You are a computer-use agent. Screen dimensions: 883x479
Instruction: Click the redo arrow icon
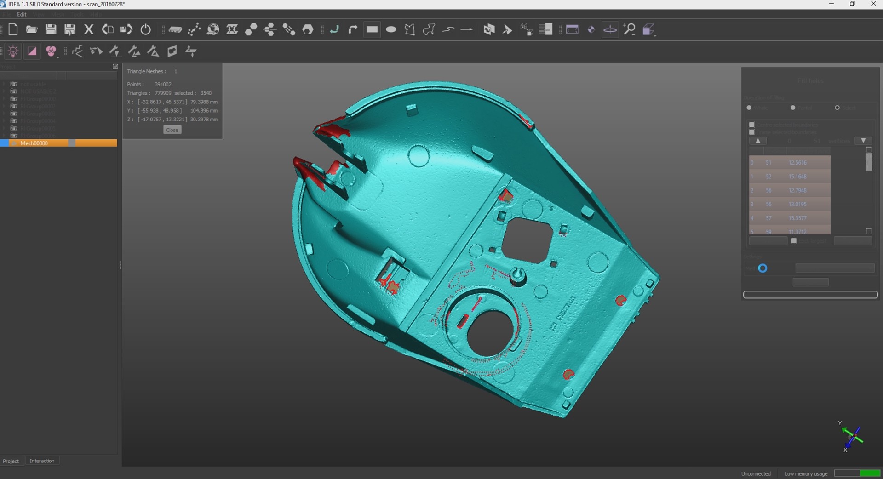coord(353,29)
